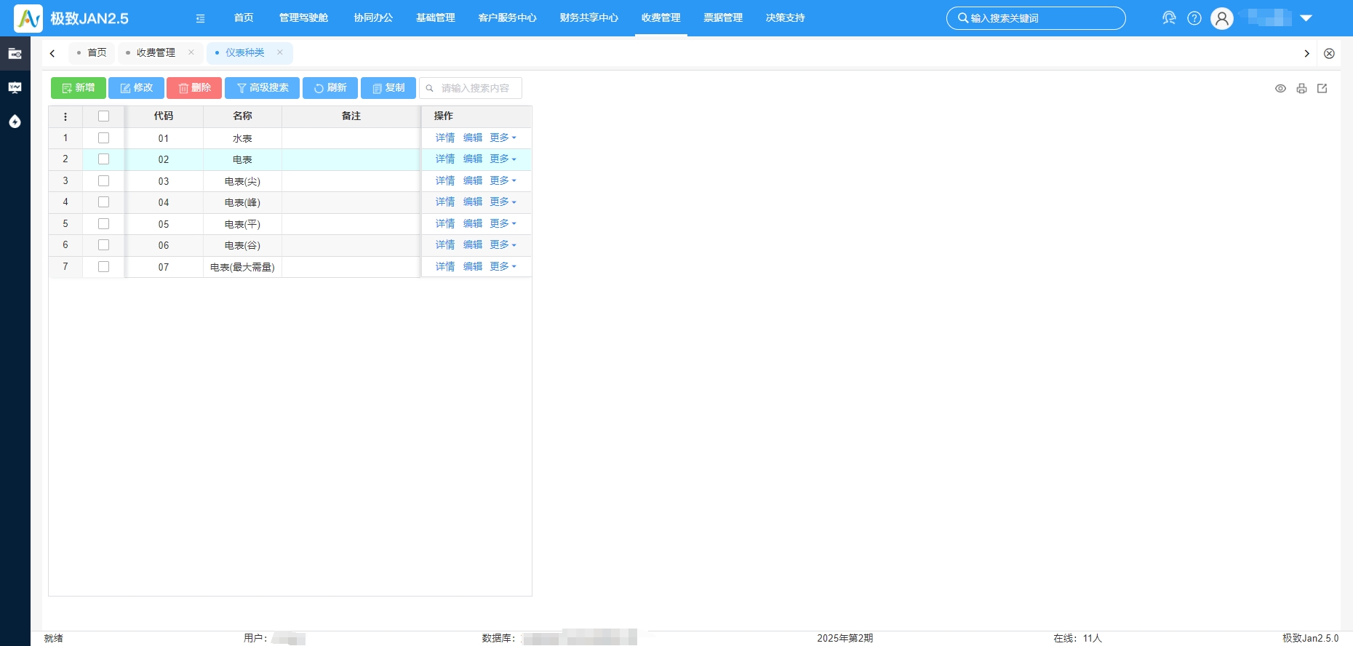This screenshot has width=1353, height=646.
Task: Close the 仪表种类 tab
Action: pos(280,52)
